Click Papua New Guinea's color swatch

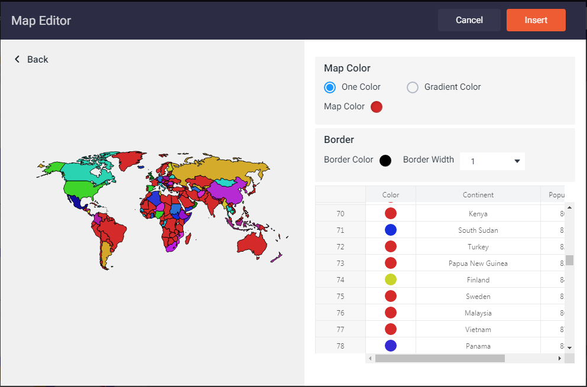(391, 263)
